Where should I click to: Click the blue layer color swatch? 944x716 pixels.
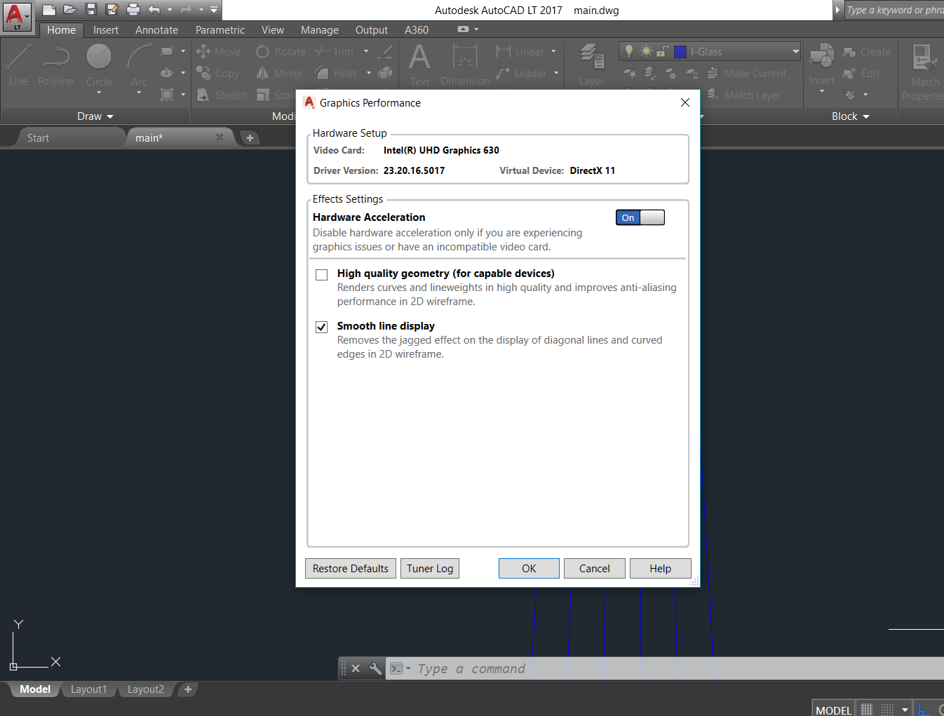tap(680, 51)
